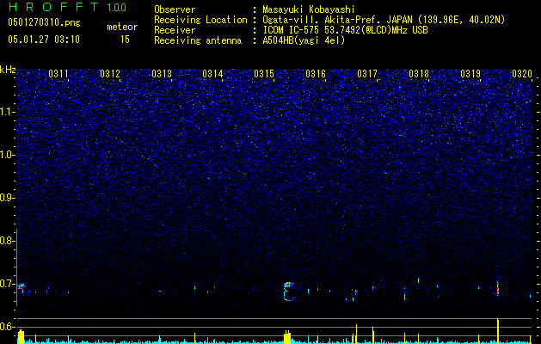Click the tallest yellow power spike after 0319
Screen dimensions: 541x344
tap(498, 330)
